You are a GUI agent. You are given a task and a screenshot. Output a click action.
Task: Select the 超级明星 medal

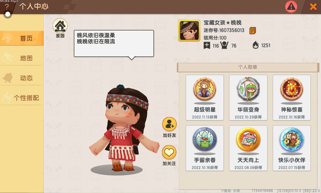click(x=204, y=98)
